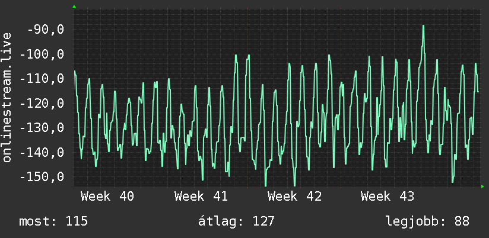
Task: Click the "-130,0" y-axis label
Action: click(x=42, y=127)
